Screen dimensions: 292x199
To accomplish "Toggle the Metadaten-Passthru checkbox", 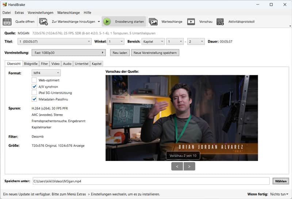I will tap(34, 99).
